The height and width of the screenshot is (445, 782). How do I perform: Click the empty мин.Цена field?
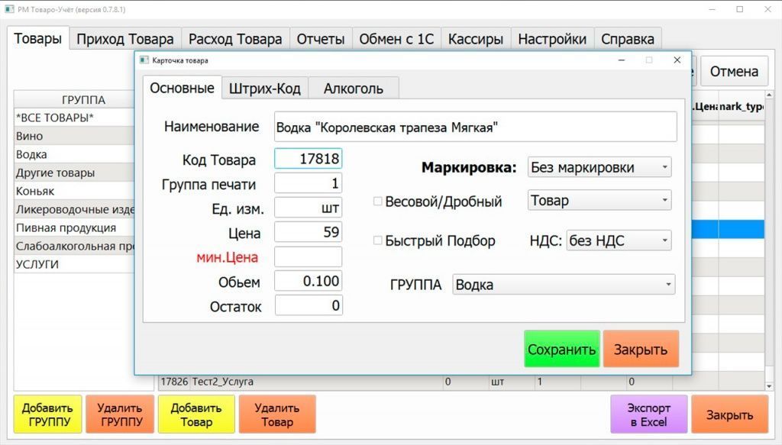[x=309, y=256]
